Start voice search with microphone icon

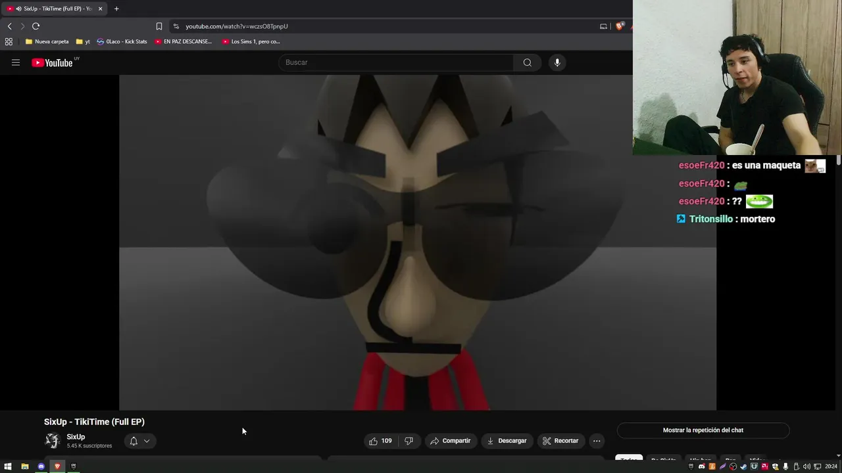[x=557, y=62]
